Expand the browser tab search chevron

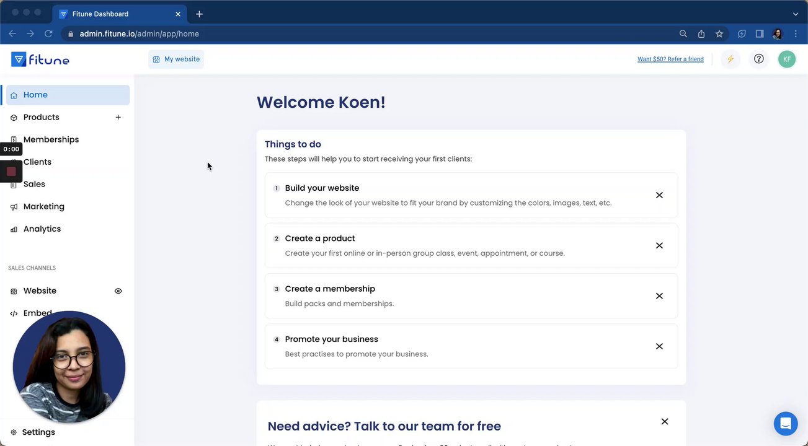click(x=796, y=14)
